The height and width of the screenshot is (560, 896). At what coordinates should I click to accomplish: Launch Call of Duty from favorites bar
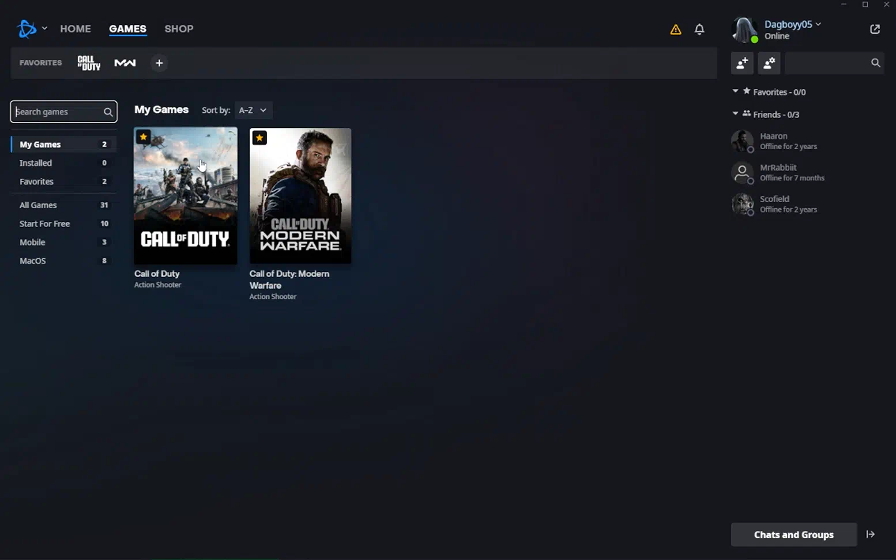89,63
